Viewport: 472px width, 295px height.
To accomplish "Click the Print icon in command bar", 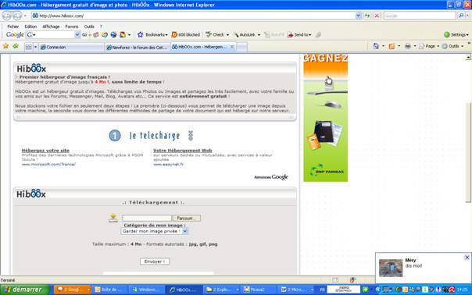I will click(x=408, y=46).
